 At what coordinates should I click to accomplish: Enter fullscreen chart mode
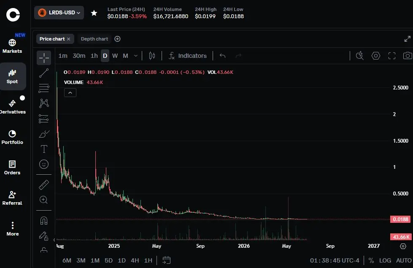coord(392,56)
